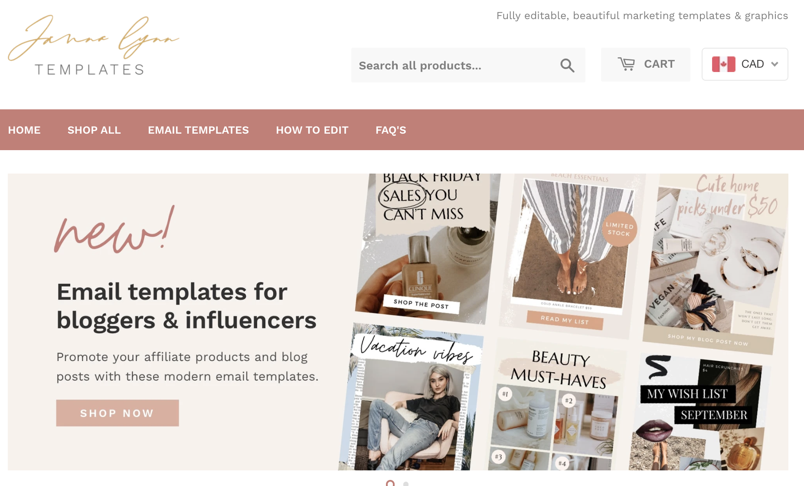Select the Beauty Must-Haves template thumbnail

557,404
